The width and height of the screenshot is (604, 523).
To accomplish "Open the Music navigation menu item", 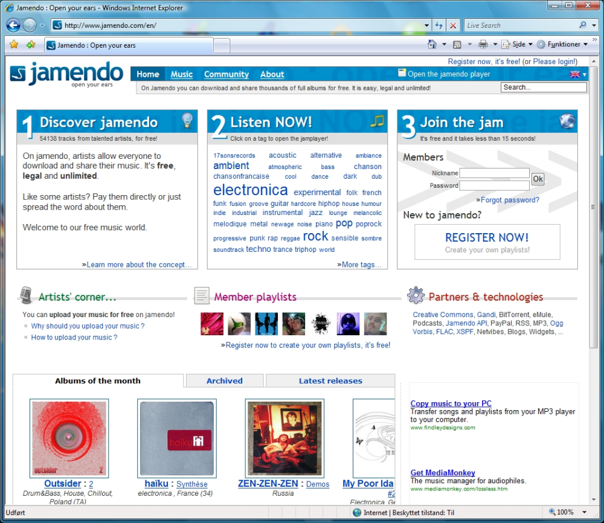I will (x=181, y=74).
